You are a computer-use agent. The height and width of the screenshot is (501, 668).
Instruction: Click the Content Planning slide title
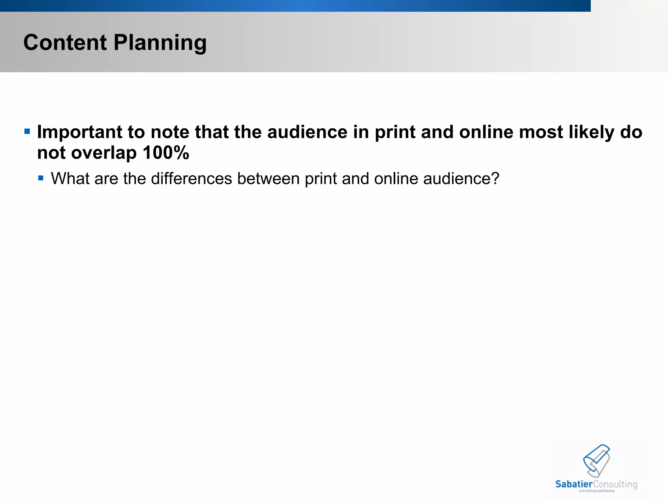pos(115,43)
